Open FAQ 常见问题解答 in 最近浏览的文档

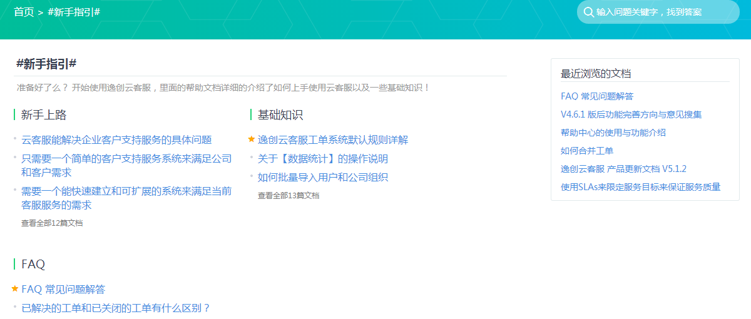pos(597,96)
